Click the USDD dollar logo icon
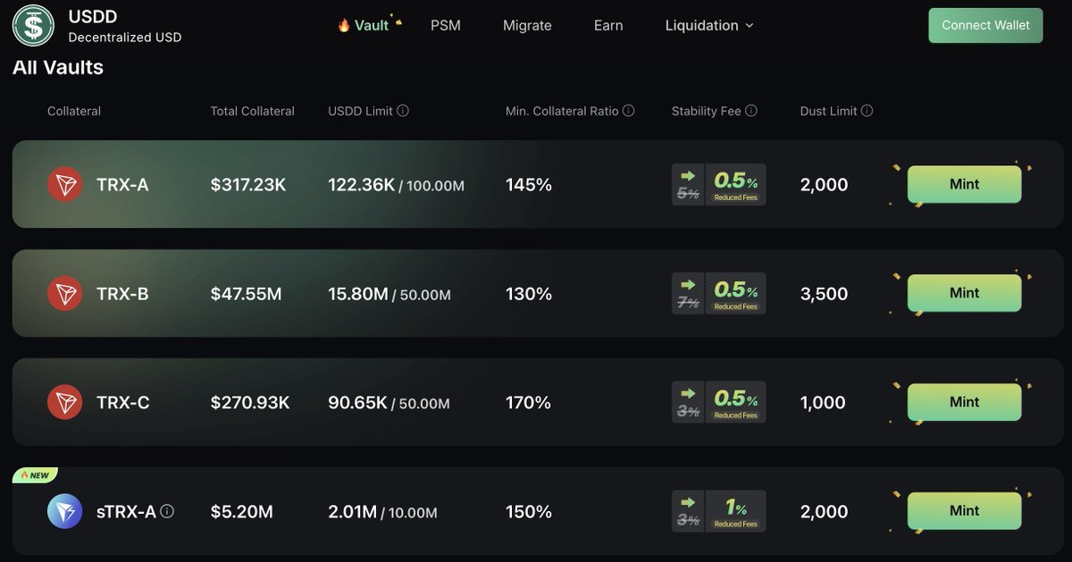1072x562 pixels. coord(34,26)
